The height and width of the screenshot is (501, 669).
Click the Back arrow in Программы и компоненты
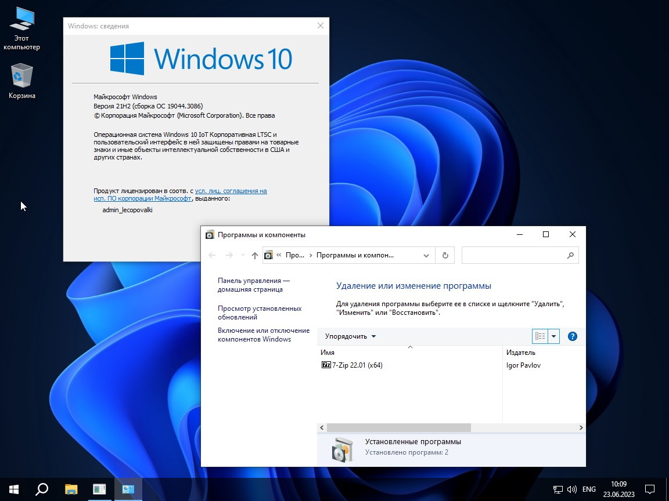click(212, 255)
